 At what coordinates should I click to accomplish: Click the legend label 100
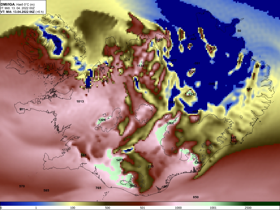73,208
